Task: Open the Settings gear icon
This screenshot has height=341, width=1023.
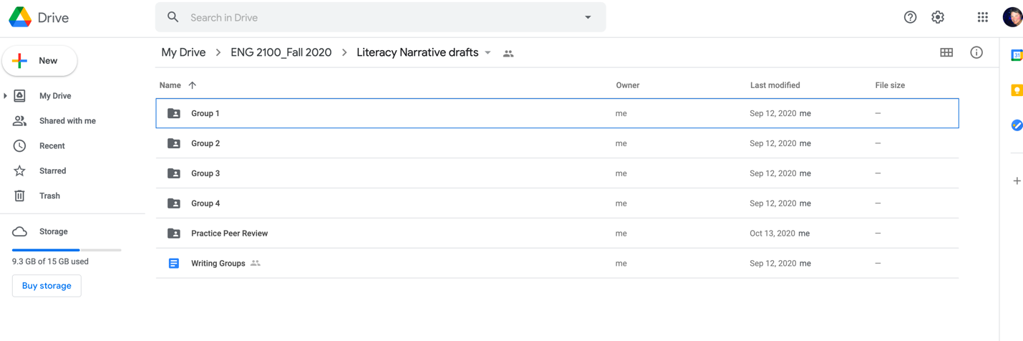Action: click(x=938, y=17)
